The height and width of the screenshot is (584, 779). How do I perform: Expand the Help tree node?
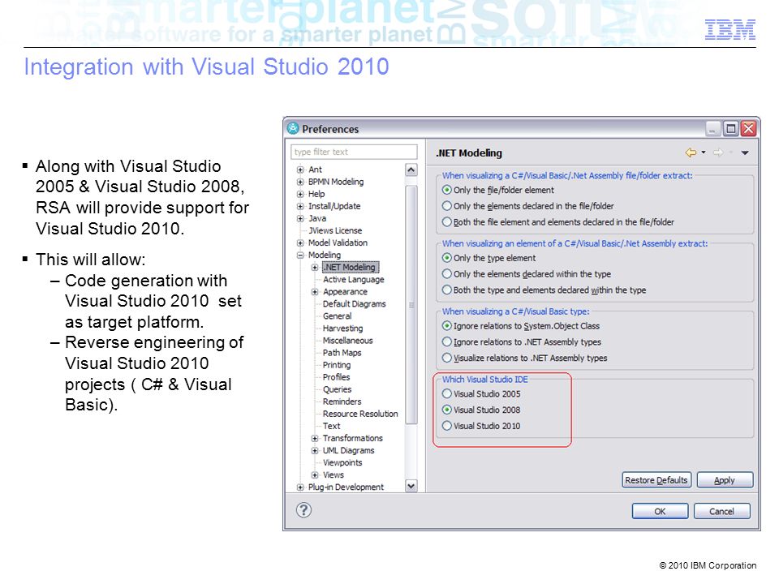pos(300,194)
